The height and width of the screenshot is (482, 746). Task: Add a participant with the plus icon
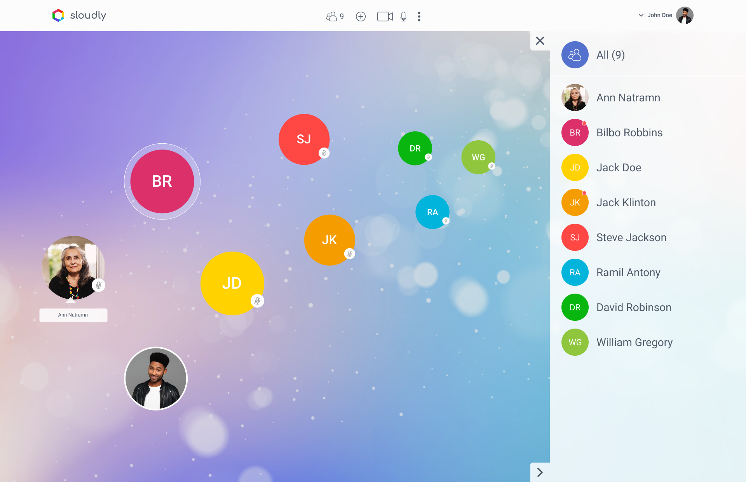361,16
